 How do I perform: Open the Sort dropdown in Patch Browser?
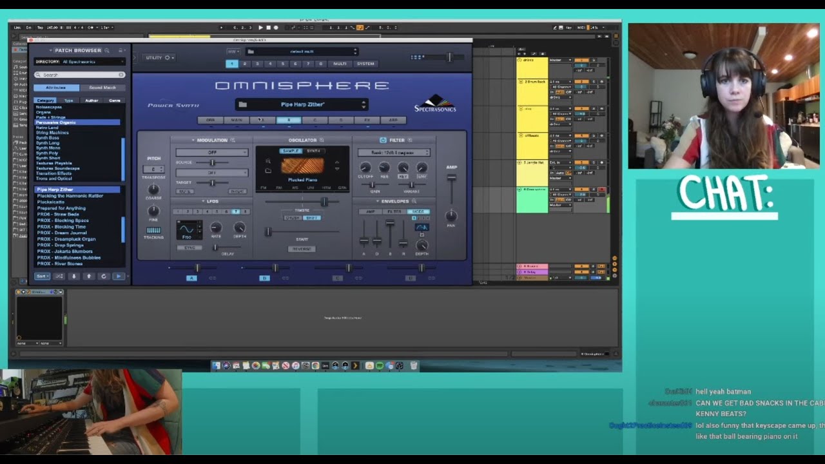tap(42, 276)
